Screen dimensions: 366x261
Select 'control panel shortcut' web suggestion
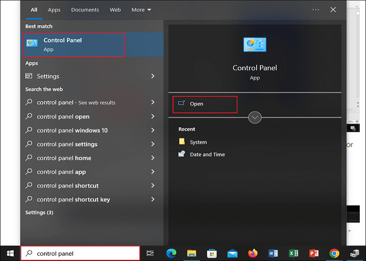click(67, 186)
